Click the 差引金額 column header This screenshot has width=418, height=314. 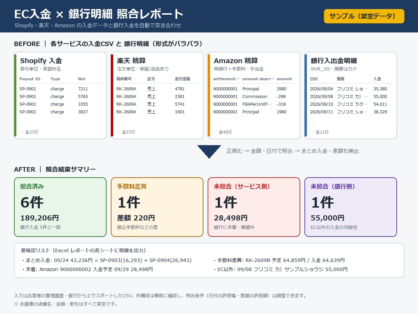tap(183, 79)
